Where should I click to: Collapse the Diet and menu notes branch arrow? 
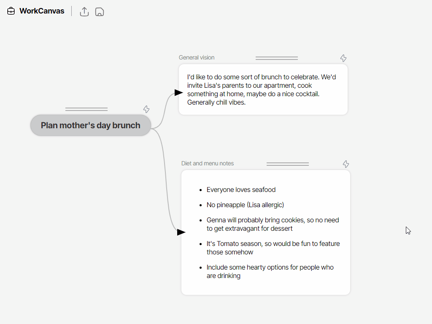[181, 232]
